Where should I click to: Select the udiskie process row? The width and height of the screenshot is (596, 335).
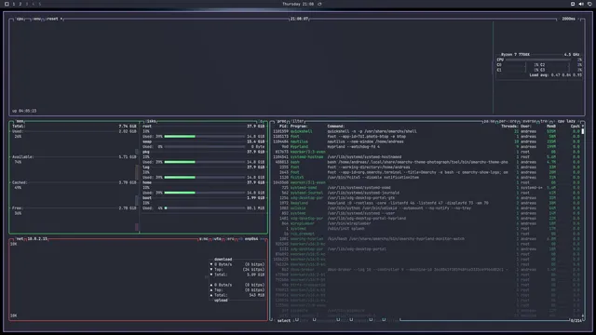pyautogui.click(x=426, y=208)
